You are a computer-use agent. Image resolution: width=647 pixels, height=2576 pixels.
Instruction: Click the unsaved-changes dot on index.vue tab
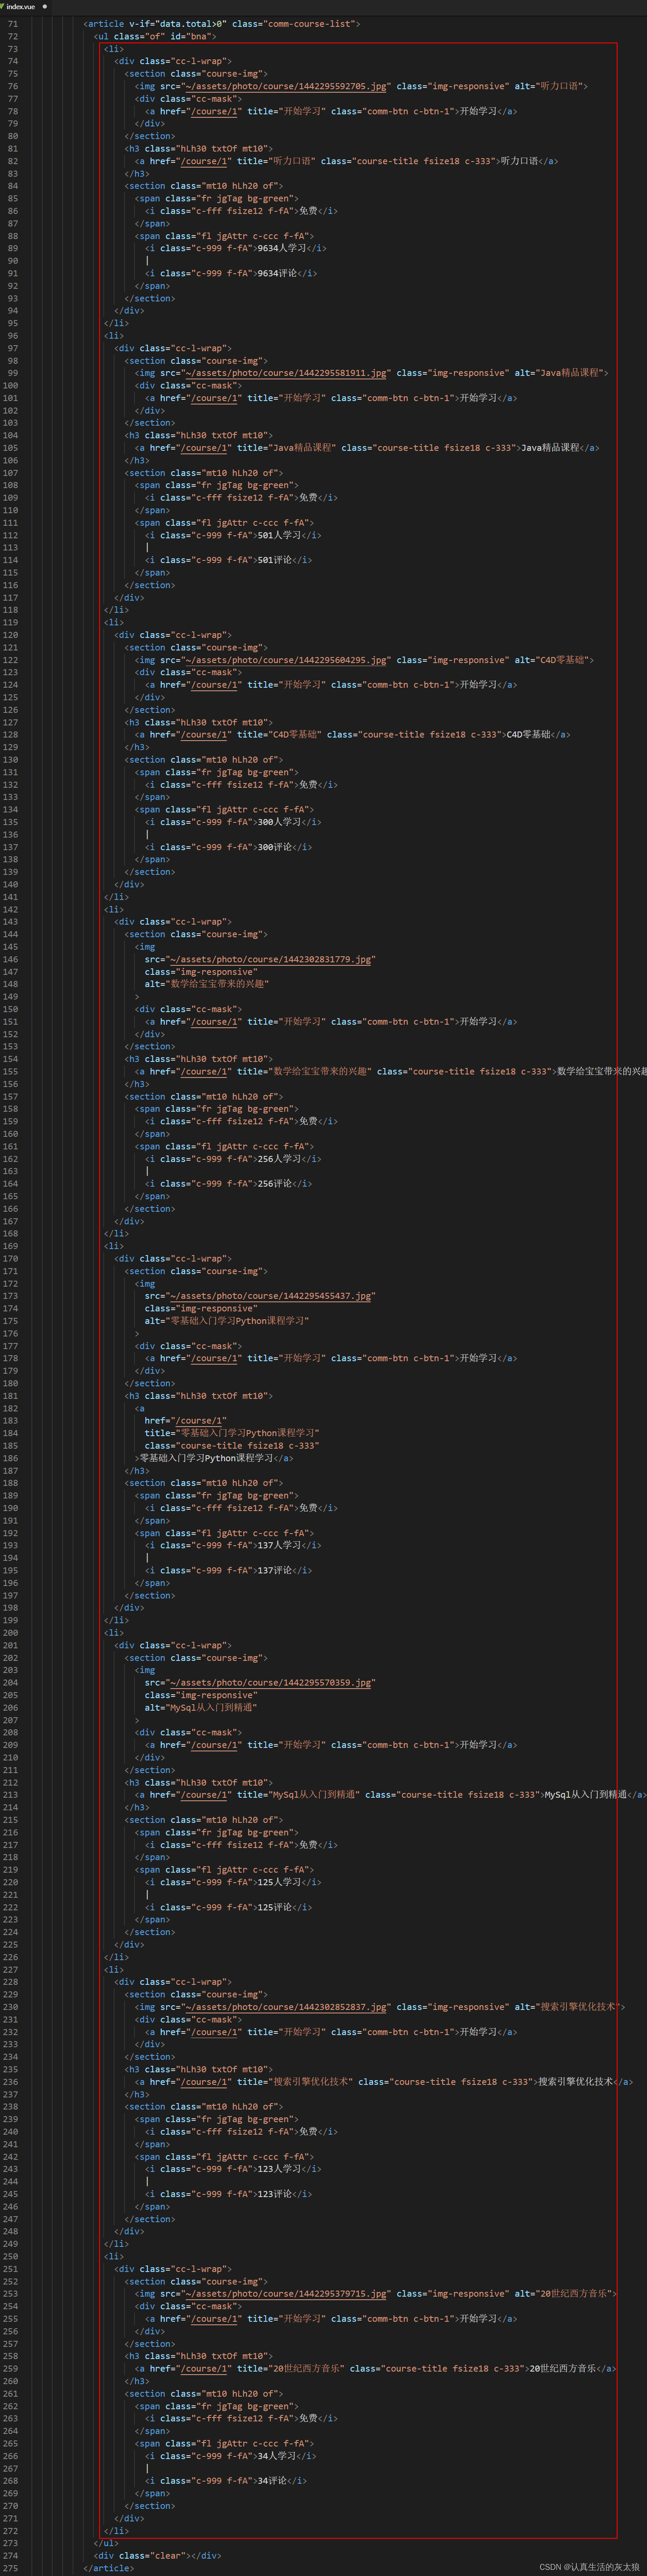coord(45,6)
